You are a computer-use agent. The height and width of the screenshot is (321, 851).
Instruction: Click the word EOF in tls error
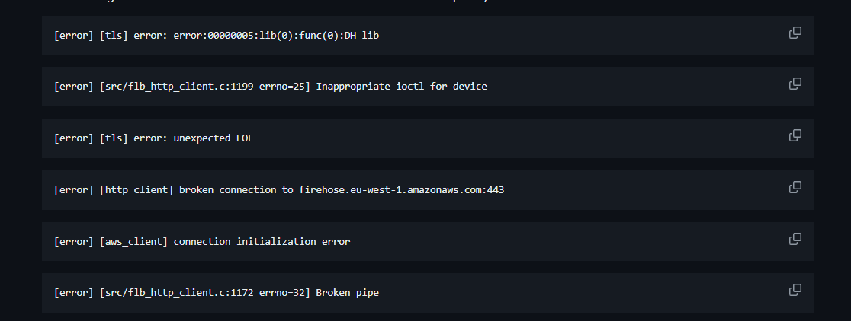pyautogui.click(x=245, y=138)
